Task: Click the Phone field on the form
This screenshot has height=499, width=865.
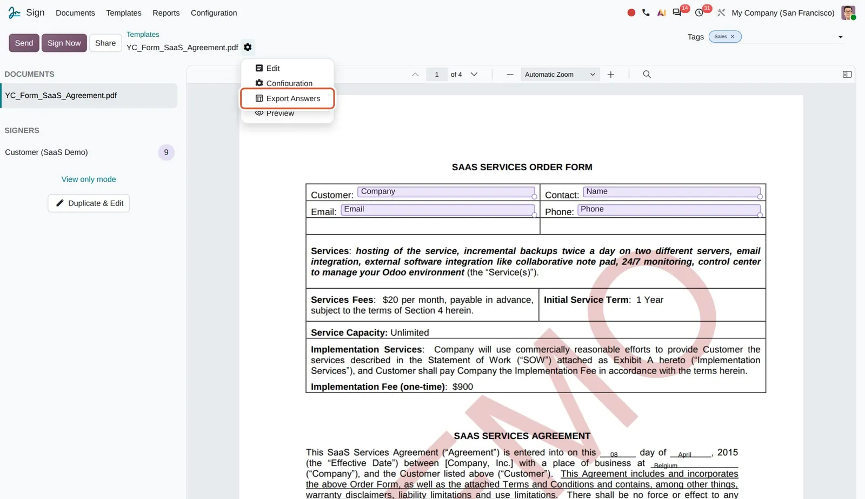Action: pos(669,210)
